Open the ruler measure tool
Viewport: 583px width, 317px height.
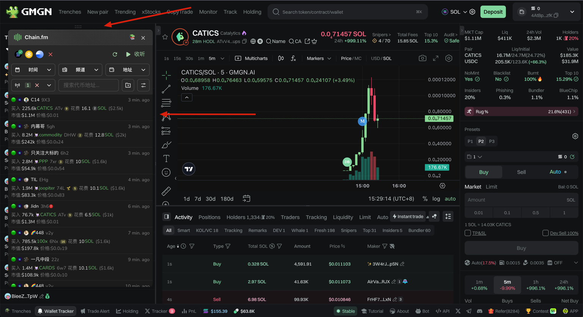pos(166,191)
